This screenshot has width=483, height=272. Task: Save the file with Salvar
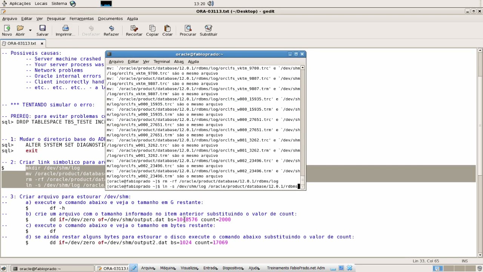click(x=42, y=31)
